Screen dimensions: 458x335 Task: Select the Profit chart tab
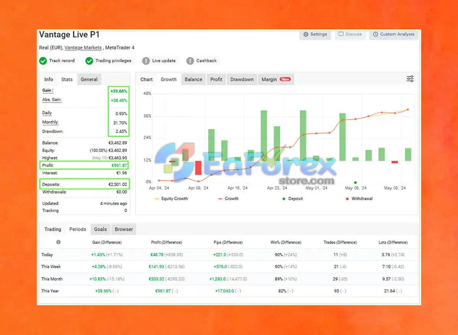pos(216,79)
